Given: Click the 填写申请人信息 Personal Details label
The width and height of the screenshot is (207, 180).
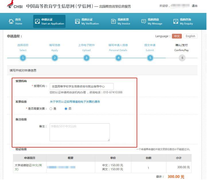Looking at the screenshot, I should tap(118, 47).
